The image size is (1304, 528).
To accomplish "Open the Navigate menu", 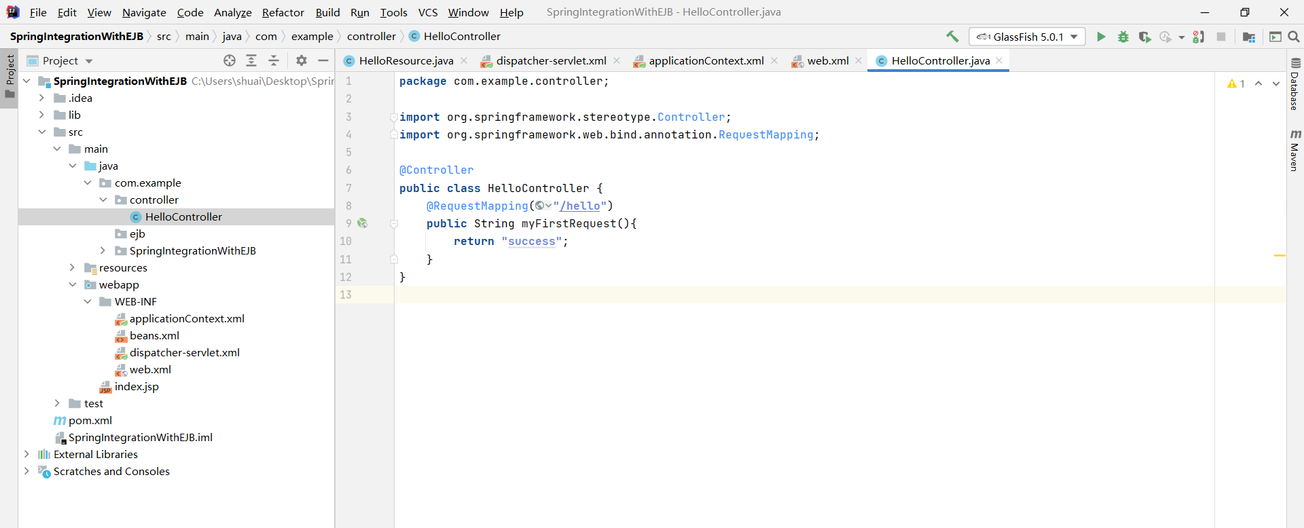I will pos(144,12).
